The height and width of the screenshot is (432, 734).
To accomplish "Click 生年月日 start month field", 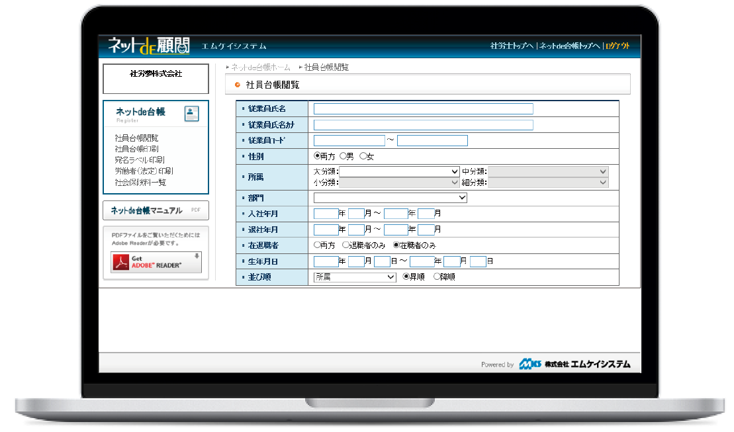I will [x=356, y=261].
